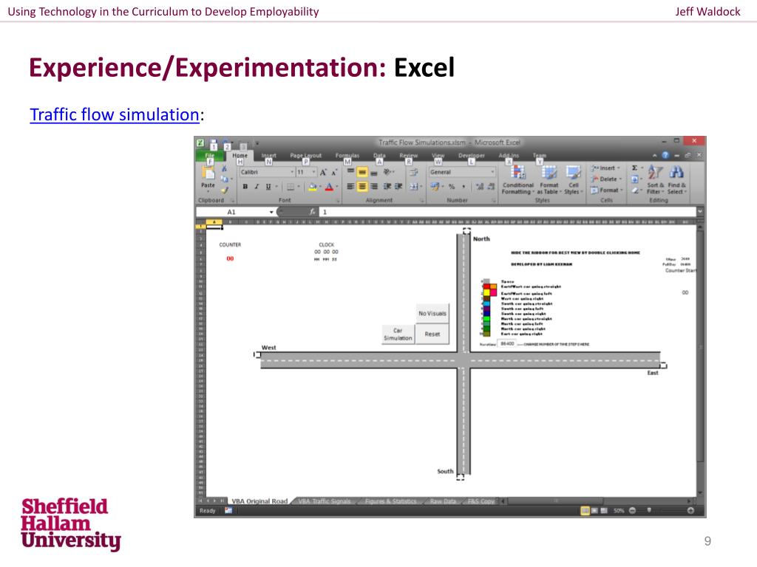Open Format as Table gallery
This screenshot has height=567, width=757.
(549, 180)
